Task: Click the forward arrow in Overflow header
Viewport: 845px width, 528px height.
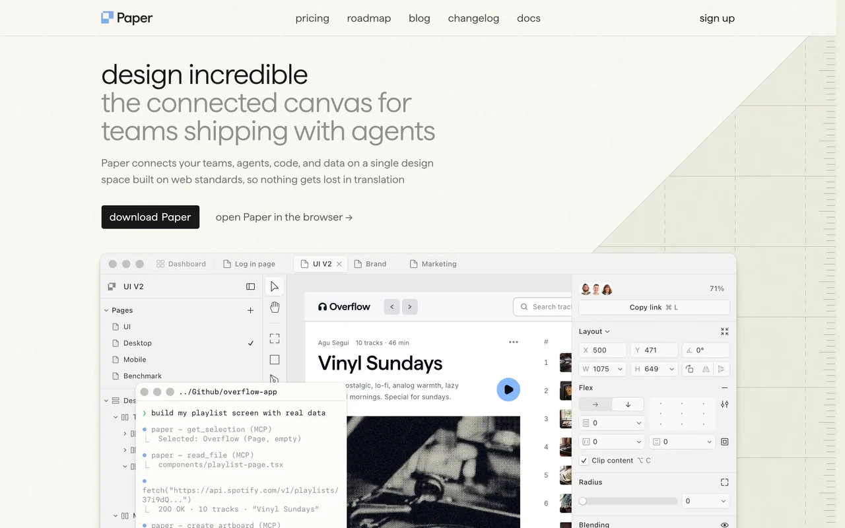Action: coord(410,307)
